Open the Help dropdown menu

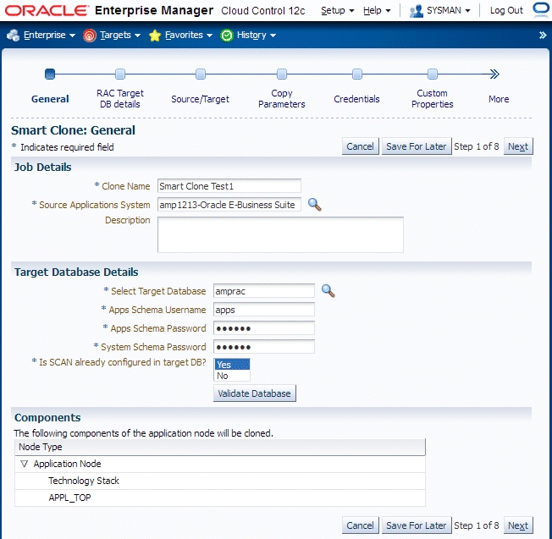(x=377, y=10)
